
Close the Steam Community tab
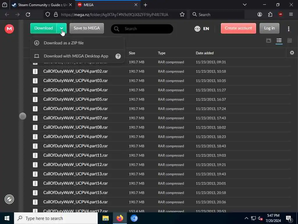click(x=70, y=5)
